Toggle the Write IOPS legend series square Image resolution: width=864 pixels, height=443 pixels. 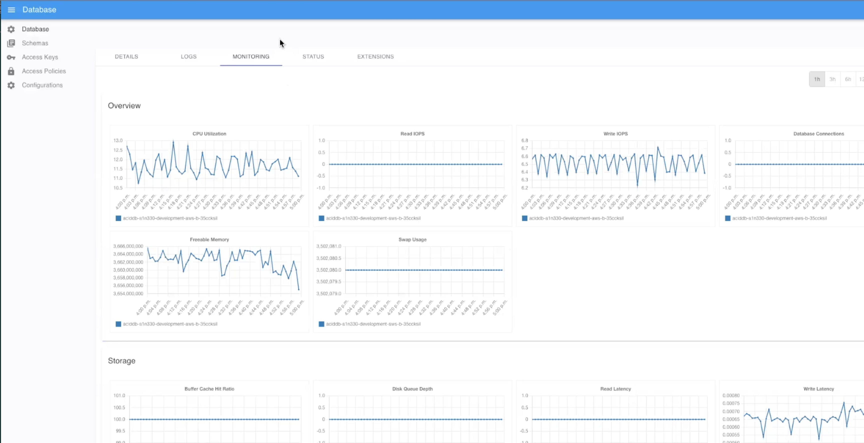(524, 218)
